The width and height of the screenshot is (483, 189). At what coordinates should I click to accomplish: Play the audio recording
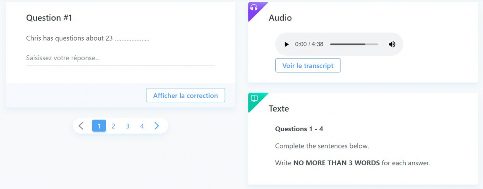[287, 44]
